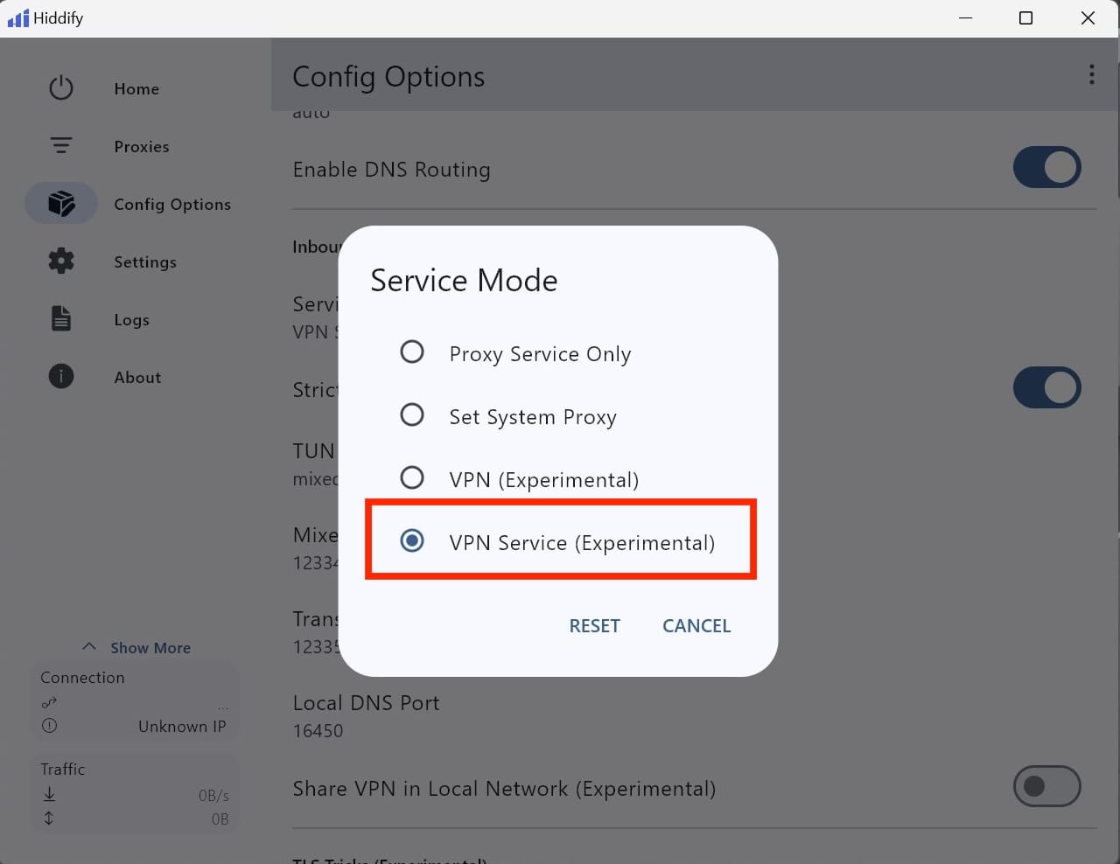
Task: Click the Proxies filter icon
Action: click(61, 146)
